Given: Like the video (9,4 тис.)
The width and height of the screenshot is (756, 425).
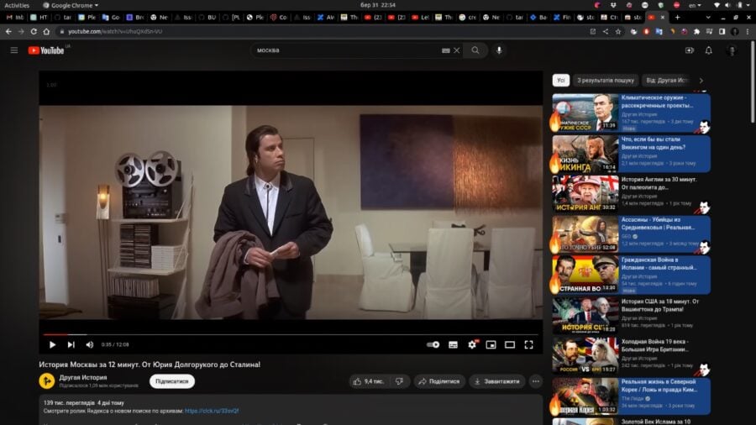Looking at the screenshot, I should (369, 381).
